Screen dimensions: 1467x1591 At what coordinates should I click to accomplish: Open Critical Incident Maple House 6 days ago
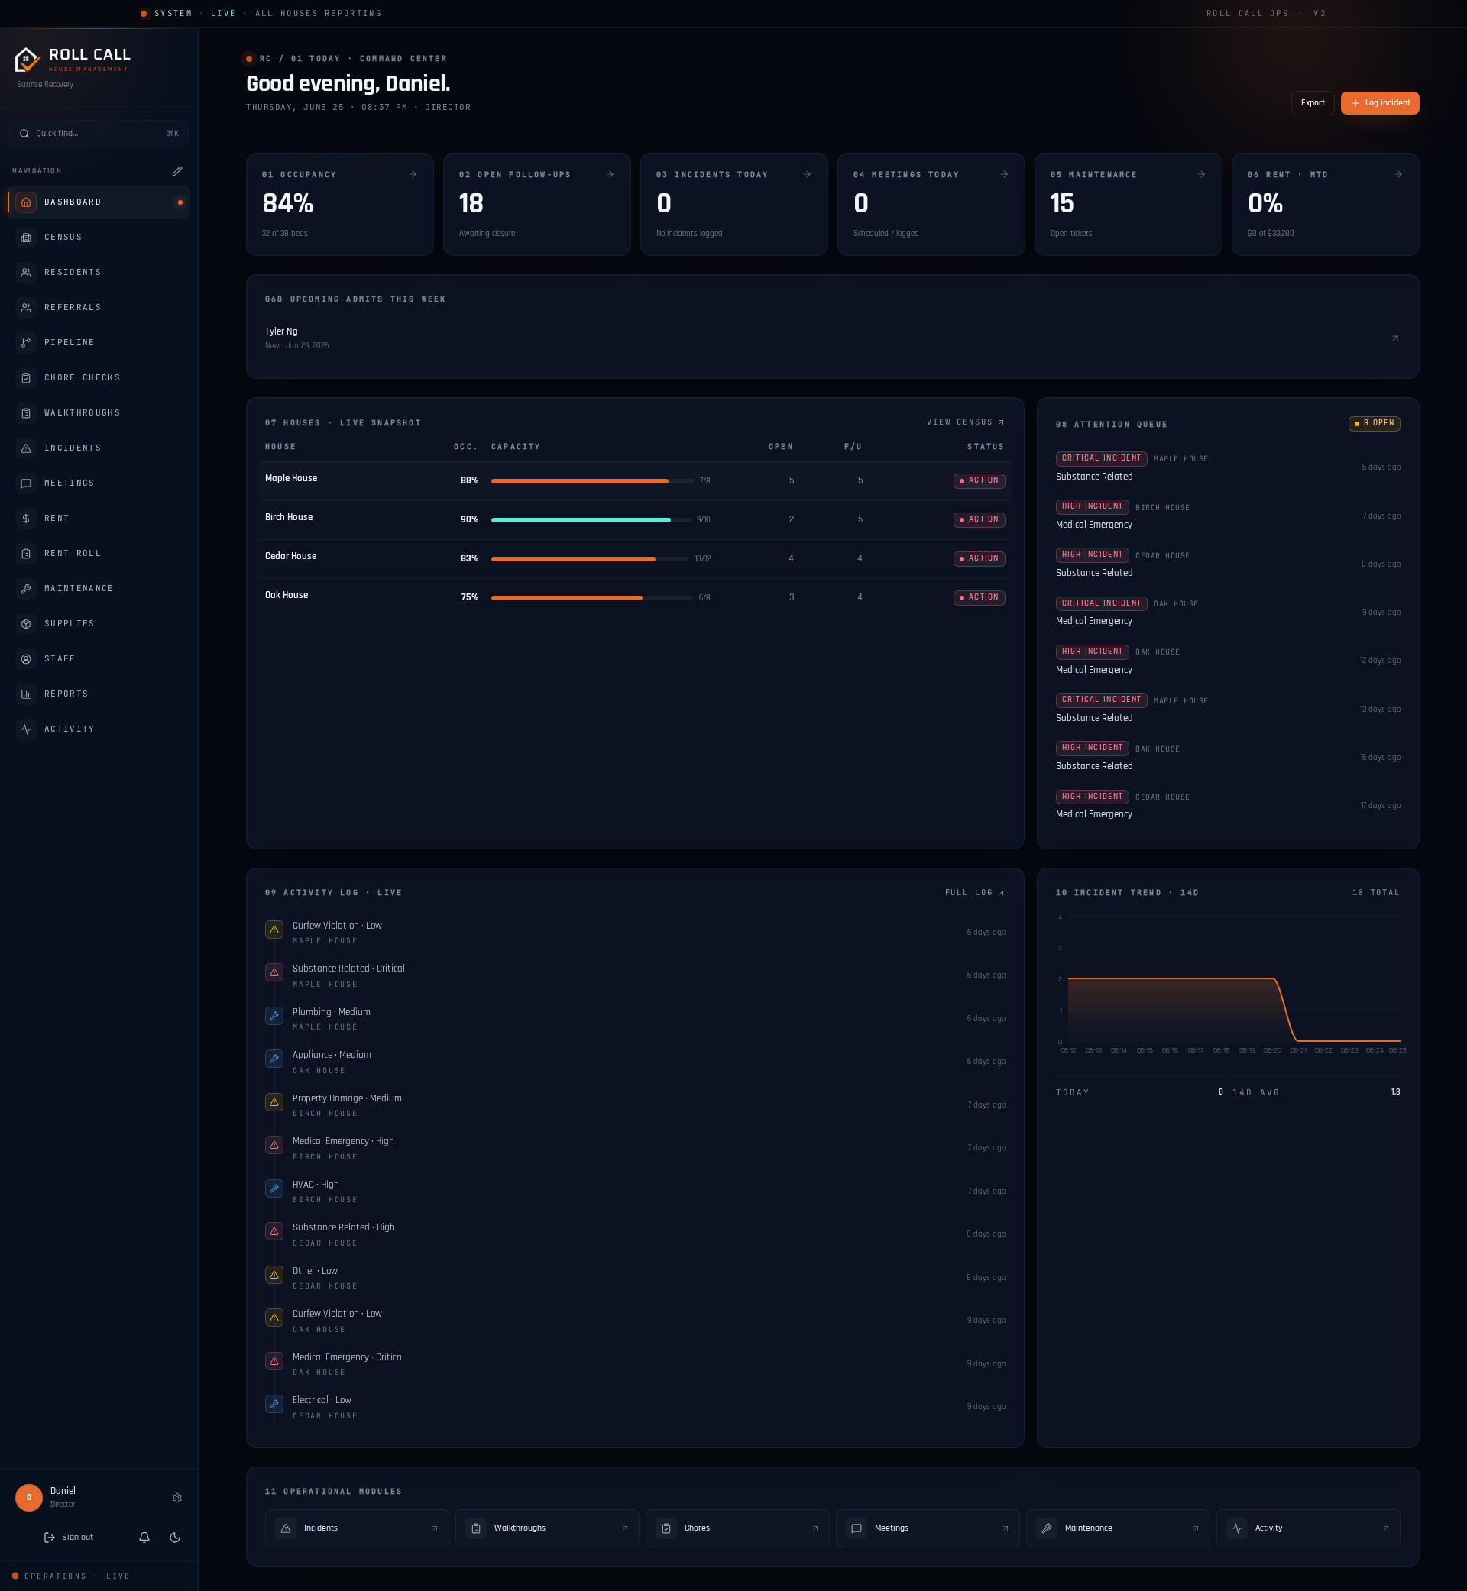tap(1228, 467)
